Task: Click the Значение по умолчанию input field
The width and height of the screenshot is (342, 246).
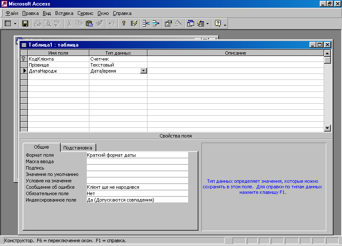Action: pos(137,174)
